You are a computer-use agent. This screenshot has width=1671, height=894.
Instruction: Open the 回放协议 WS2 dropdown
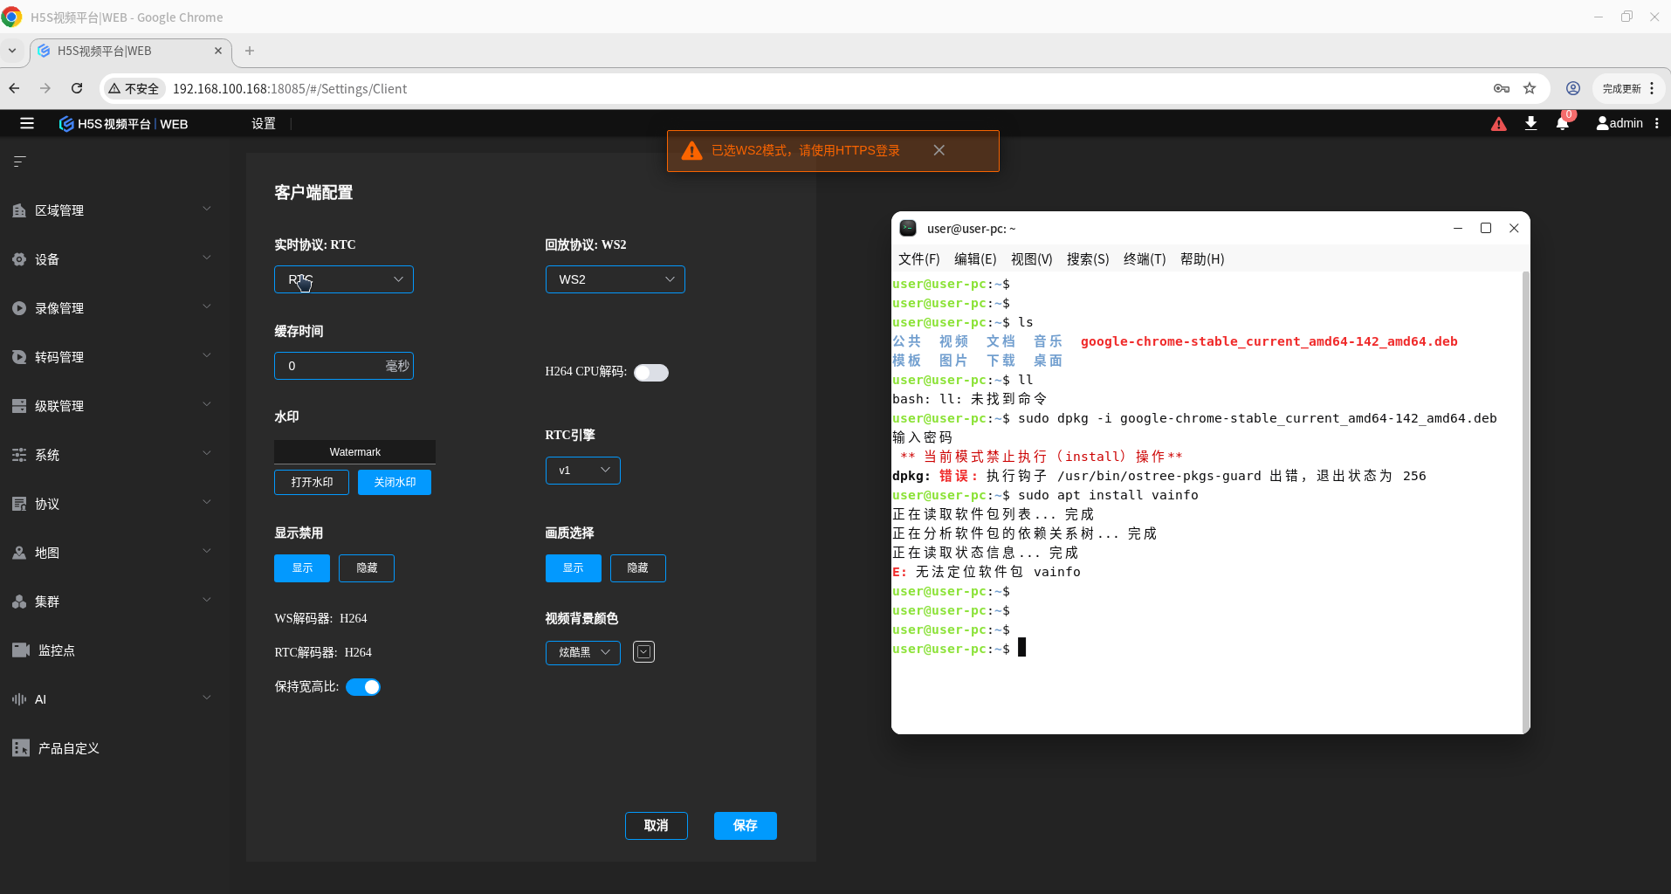[x=615, y=279]
